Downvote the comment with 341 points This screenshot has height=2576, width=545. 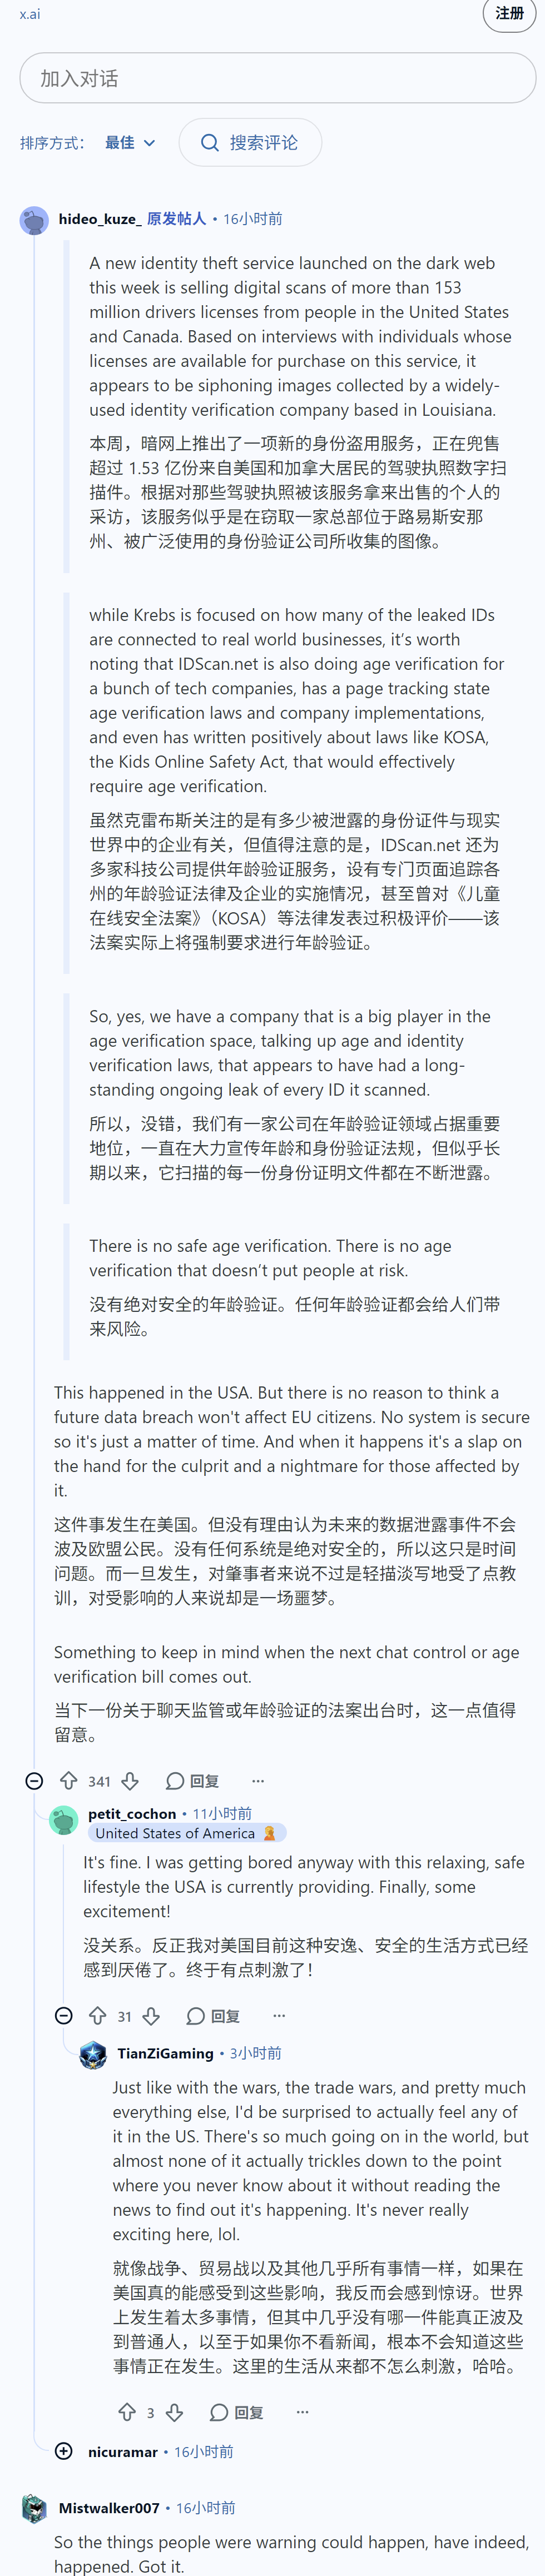click(x=130, y=1780)
